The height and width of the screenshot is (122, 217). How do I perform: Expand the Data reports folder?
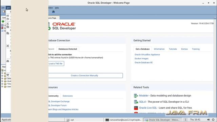point(2,78)
